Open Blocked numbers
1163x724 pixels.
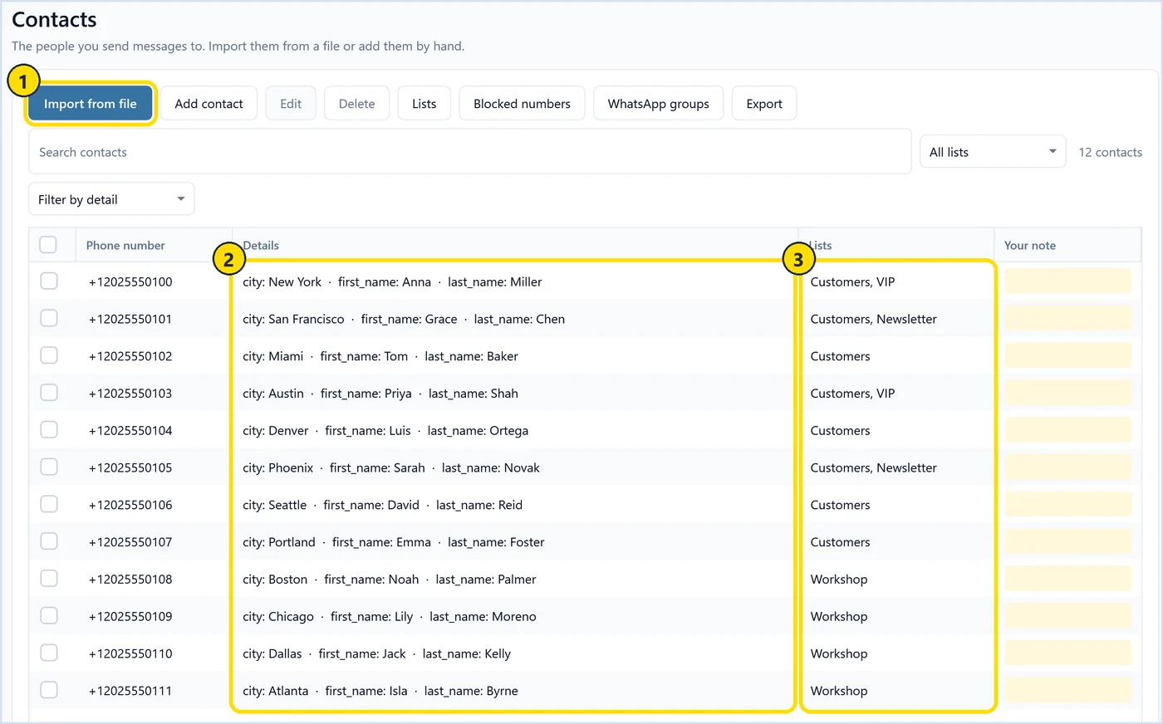[x=522, y=104]
